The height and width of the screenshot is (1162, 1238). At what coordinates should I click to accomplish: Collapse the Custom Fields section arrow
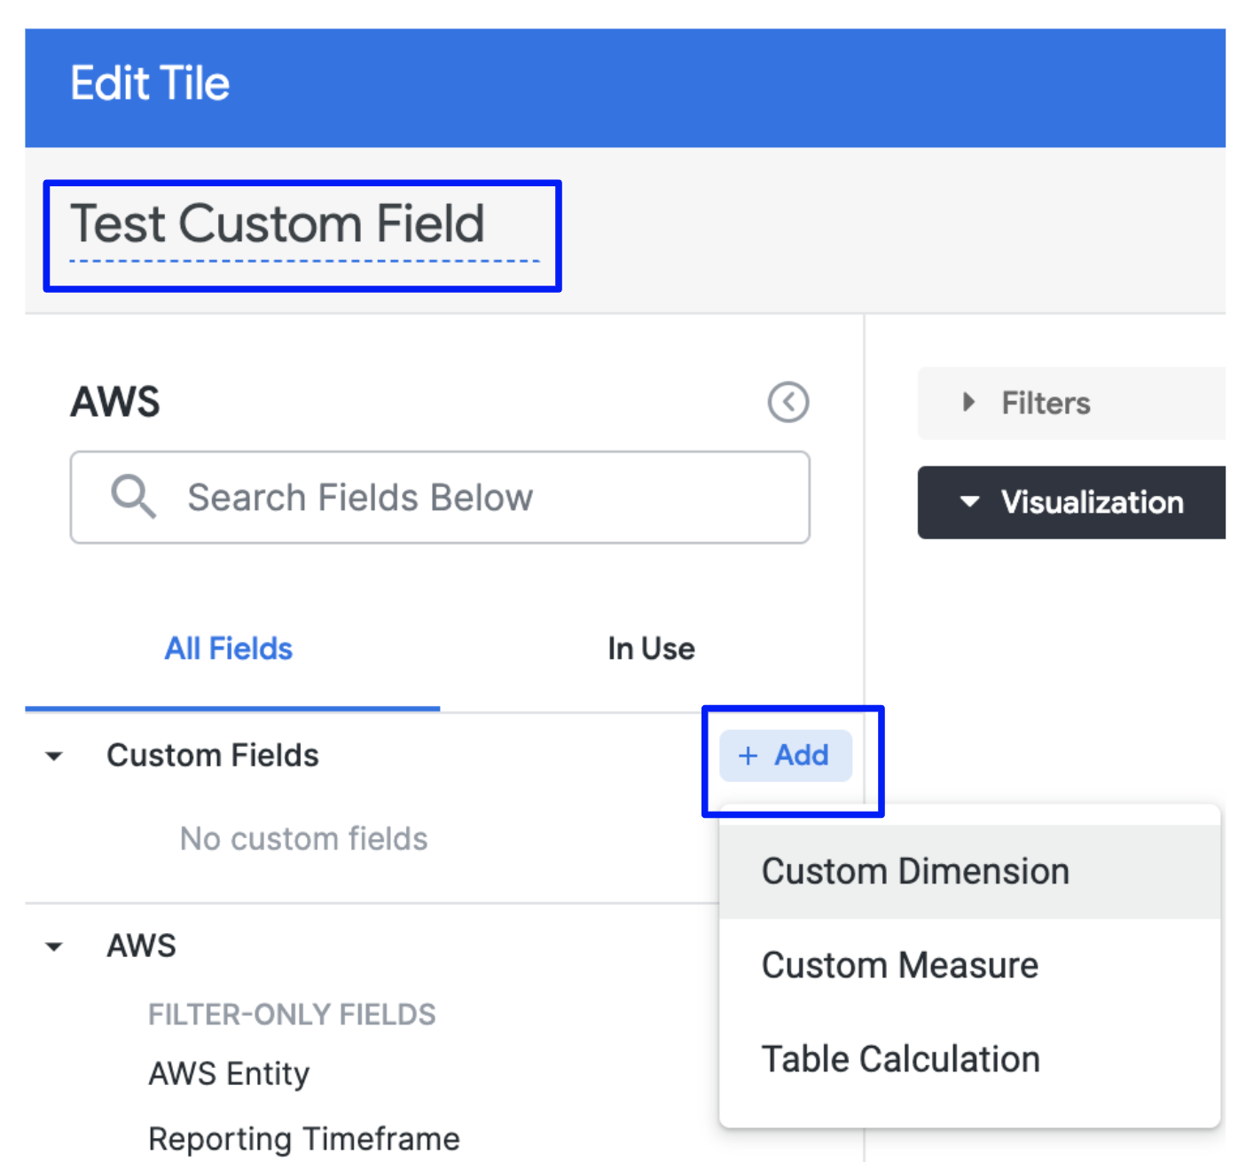[x=55, y=757]
